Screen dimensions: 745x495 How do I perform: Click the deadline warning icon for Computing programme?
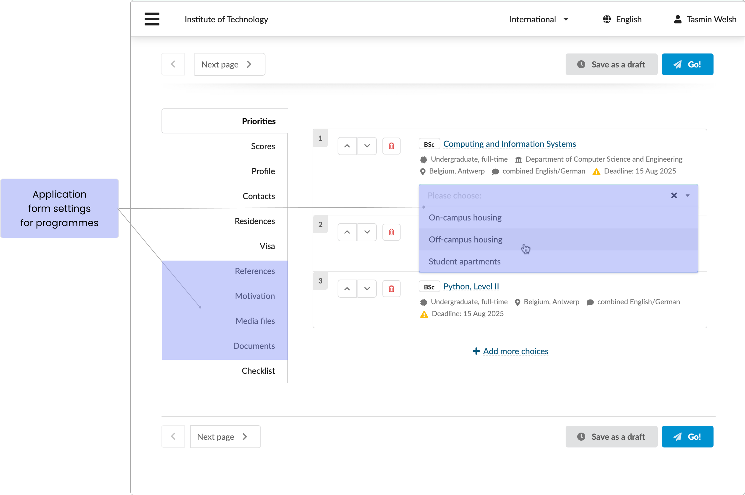pos(596,171)
